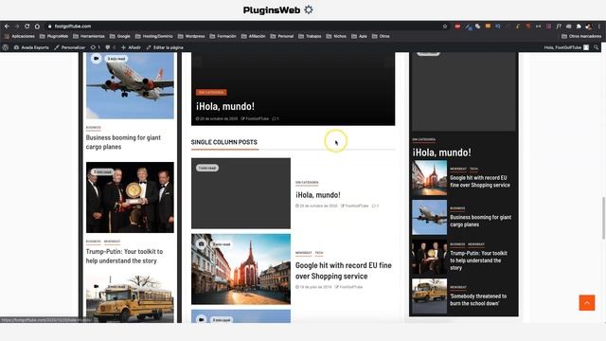Open the Hosting/Dominio bookmark folder

tap(154, 36)
